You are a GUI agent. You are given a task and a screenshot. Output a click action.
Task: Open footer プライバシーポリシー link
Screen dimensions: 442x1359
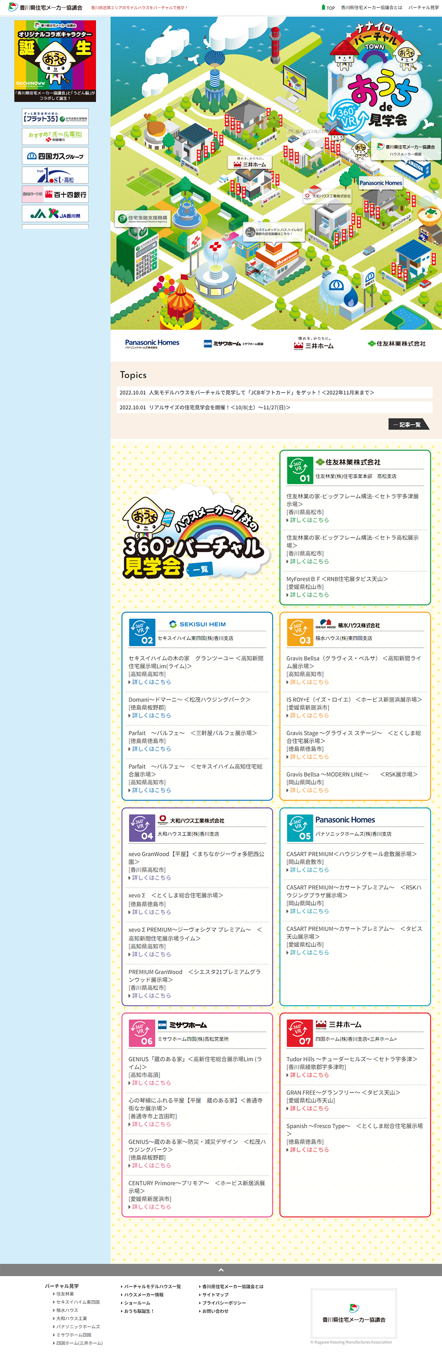pyautogui.click(x=223, y=1303)
